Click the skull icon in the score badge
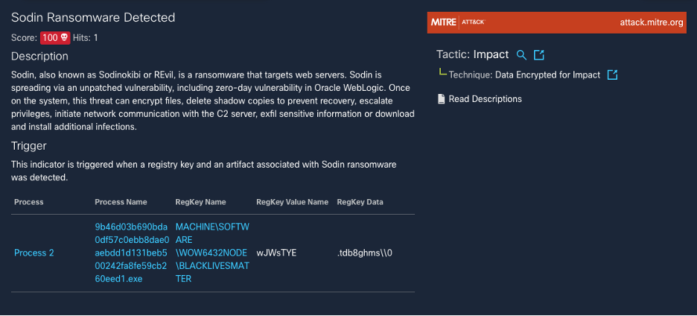This screenshot has width=697, height=316. pyautogui.click(x=64, y=37)
